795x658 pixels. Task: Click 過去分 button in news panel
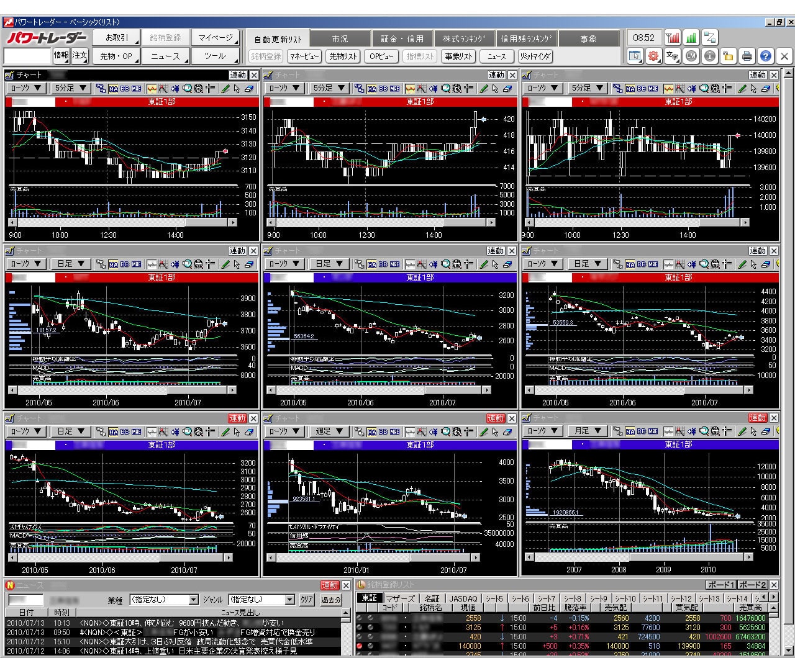[331, 600]
